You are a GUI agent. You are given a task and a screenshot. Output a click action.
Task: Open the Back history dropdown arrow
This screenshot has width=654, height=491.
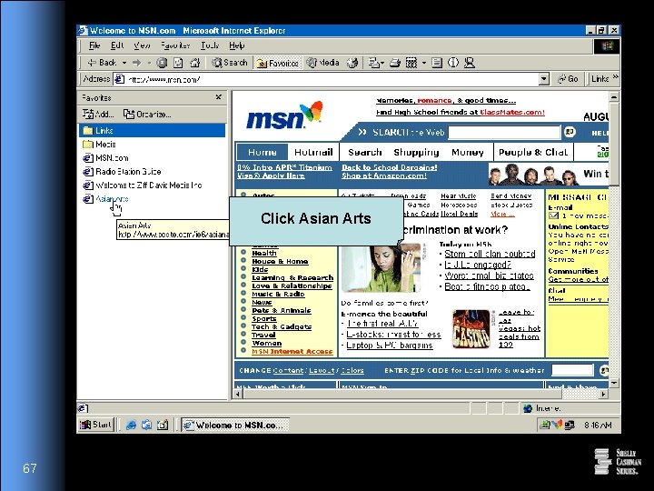coord(124,63)
